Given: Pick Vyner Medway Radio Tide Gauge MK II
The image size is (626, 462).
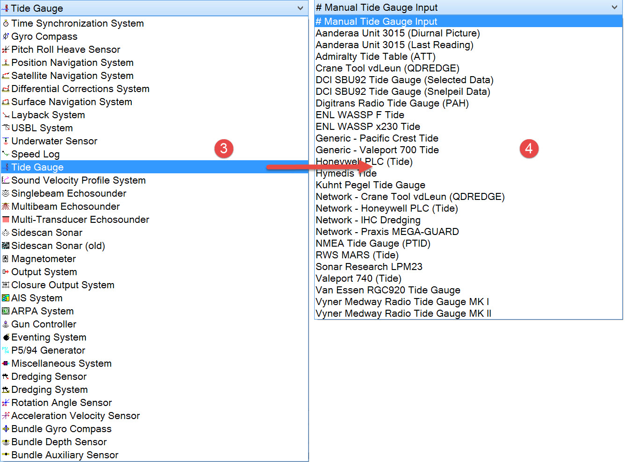Looking at the screenshot, I should (x=468, y=313).
